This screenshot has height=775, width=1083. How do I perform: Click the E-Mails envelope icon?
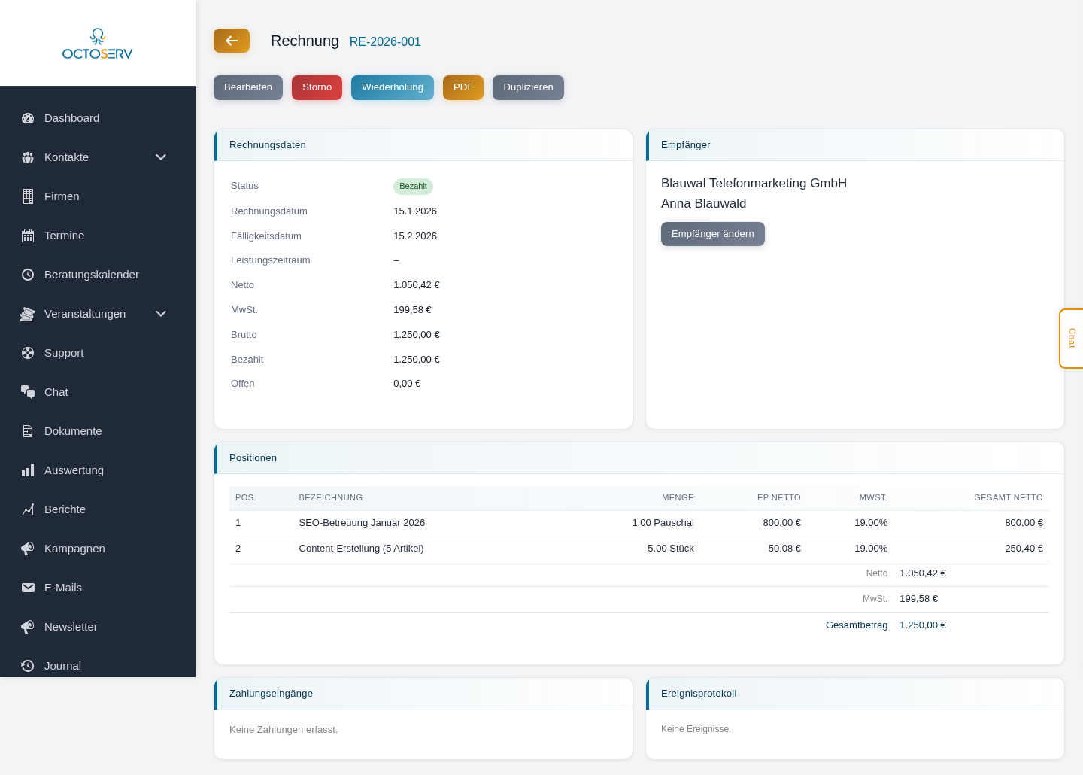[28, 588]
